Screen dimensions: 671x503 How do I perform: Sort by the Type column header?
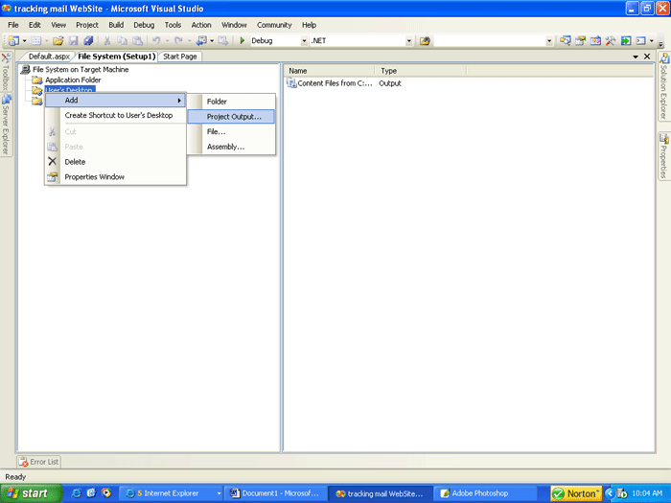tap(421, 71)
